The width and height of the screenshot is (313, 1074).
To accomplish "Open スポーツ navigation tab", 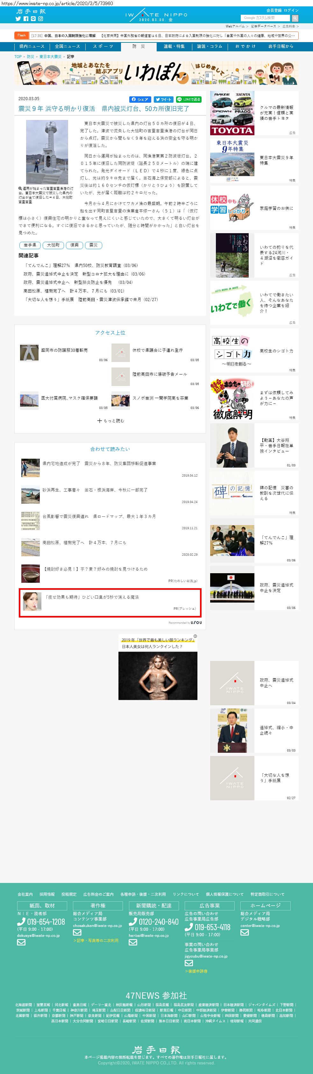I will pyautogui.click(x=103, y=46).
